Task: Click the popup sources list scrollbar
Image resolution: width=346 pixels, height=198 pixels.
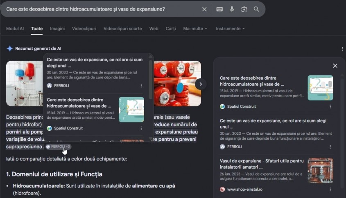Action: coord(151,79)
